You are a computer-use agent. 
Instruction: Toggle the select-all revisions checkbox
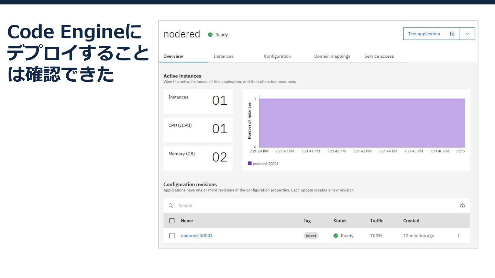pos(172,221)
